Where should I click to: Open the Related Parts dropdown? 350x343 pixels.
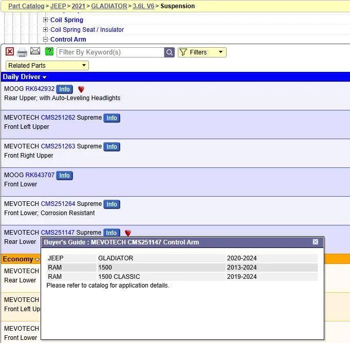[x=47, y=66]
